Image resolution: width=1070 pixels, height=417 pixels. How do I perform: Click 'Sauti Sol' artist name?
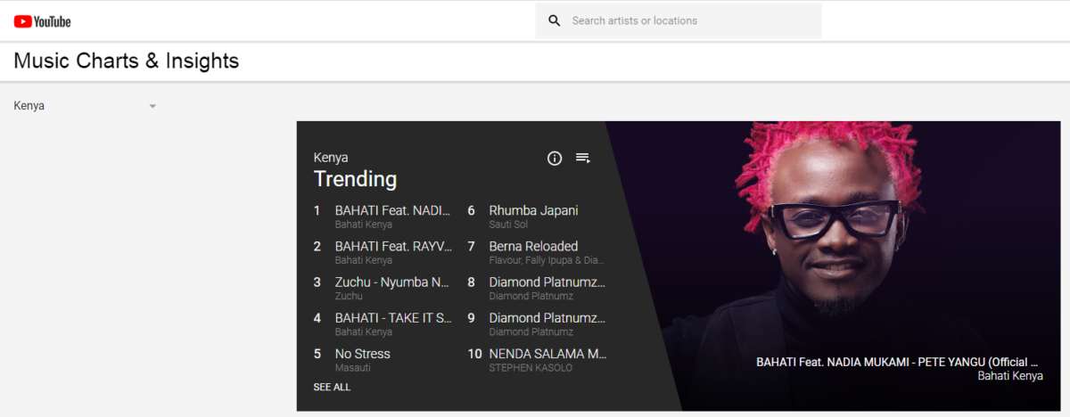pyautogui.click(x=508, y=225)
